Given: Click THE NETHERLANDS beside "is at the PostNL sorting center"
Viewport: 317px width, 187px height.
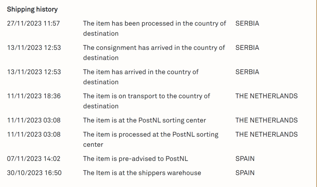Looking at the screenshot, I should tap(266, 121).
